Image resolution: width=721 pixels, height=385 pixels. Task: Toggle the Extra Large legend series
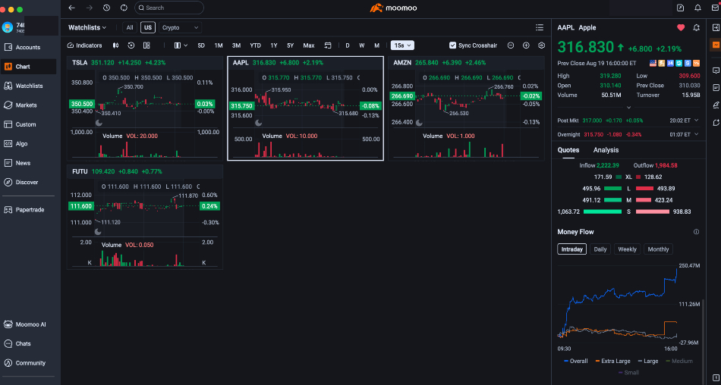click(612, 361)
